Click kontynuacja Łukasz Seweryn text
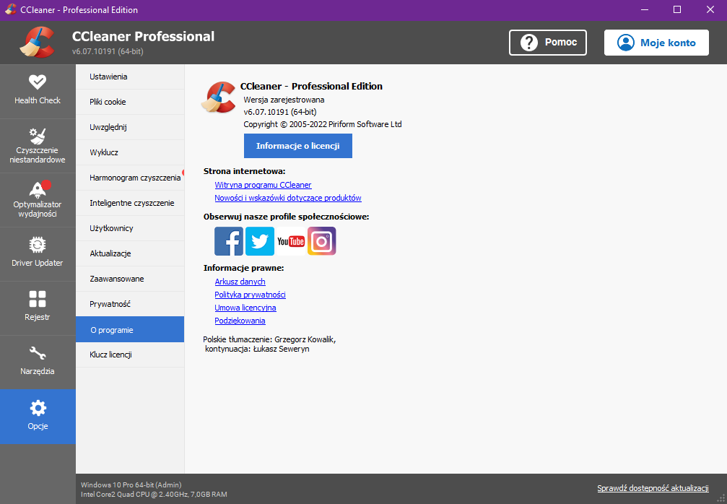 click(257, 349)
